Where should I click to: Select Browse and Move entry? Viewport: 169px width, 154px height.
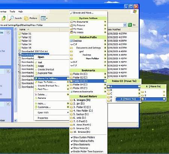click(88, 13)
